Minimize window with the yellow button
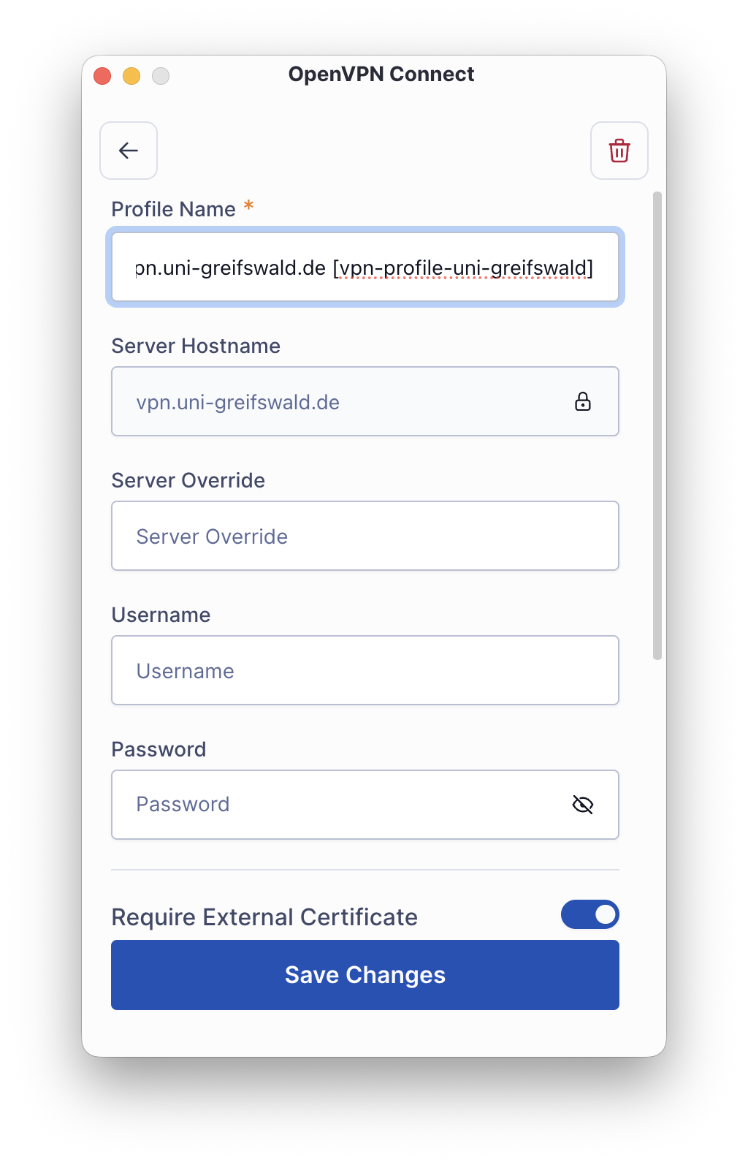This screenshot has width=748, height=1165. (x=131, y=76)
